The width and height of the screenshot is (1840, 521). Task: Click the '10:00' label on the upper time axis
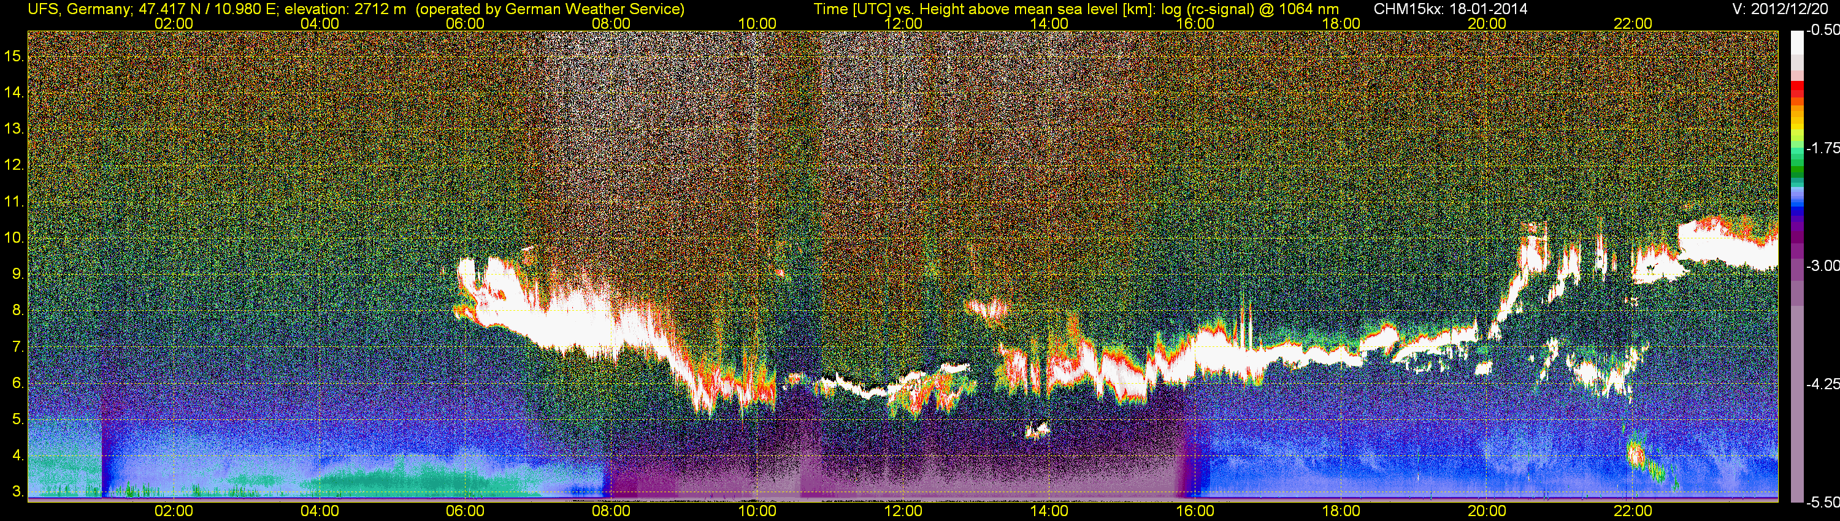(757, 23)
